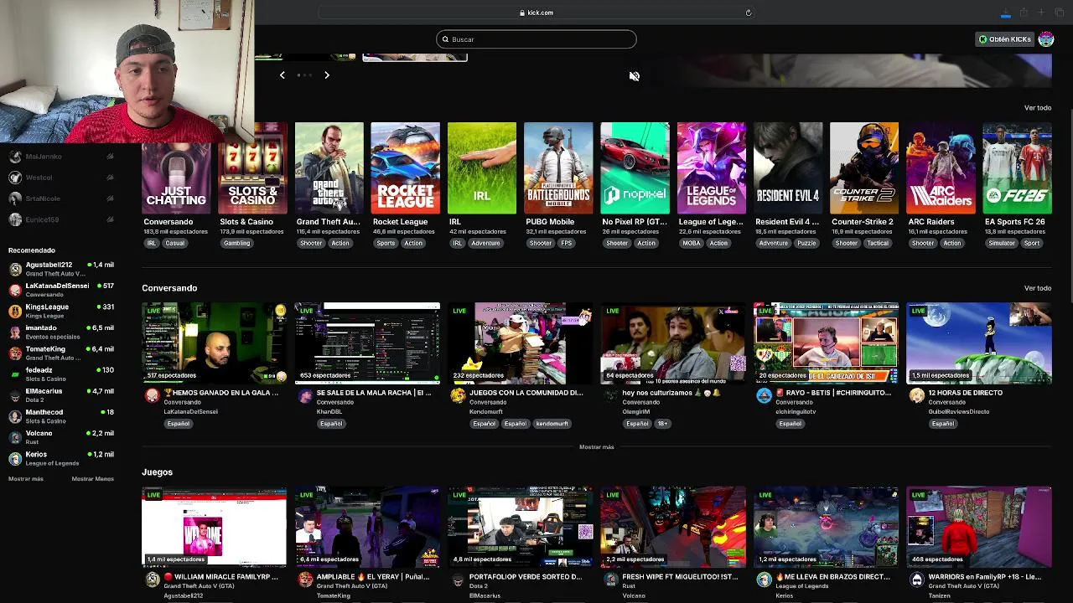This screenshot has height=603, width=1073.
Task: Open offline channel Westcol in sidebar
Action: point(60,178)
